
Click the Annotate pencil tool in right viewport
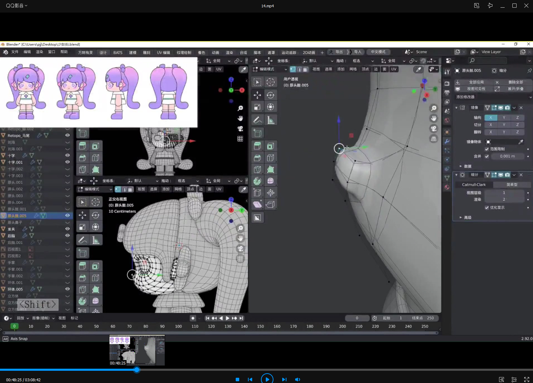click(x=257, y=120)
